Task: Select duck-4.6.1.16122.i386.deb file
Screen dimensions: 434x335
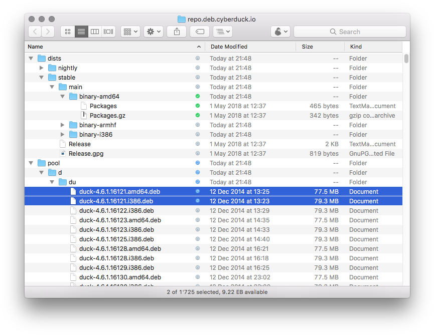Action: point(213,210)
